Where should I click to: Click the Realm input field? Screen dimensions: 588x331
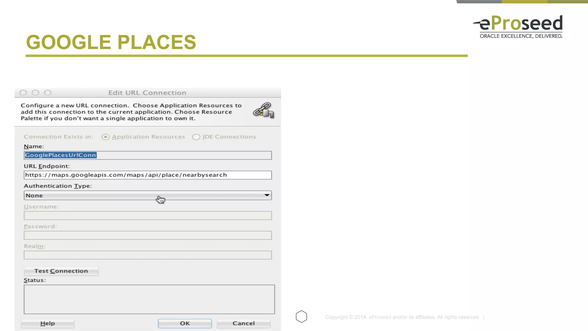pos(148,255)
